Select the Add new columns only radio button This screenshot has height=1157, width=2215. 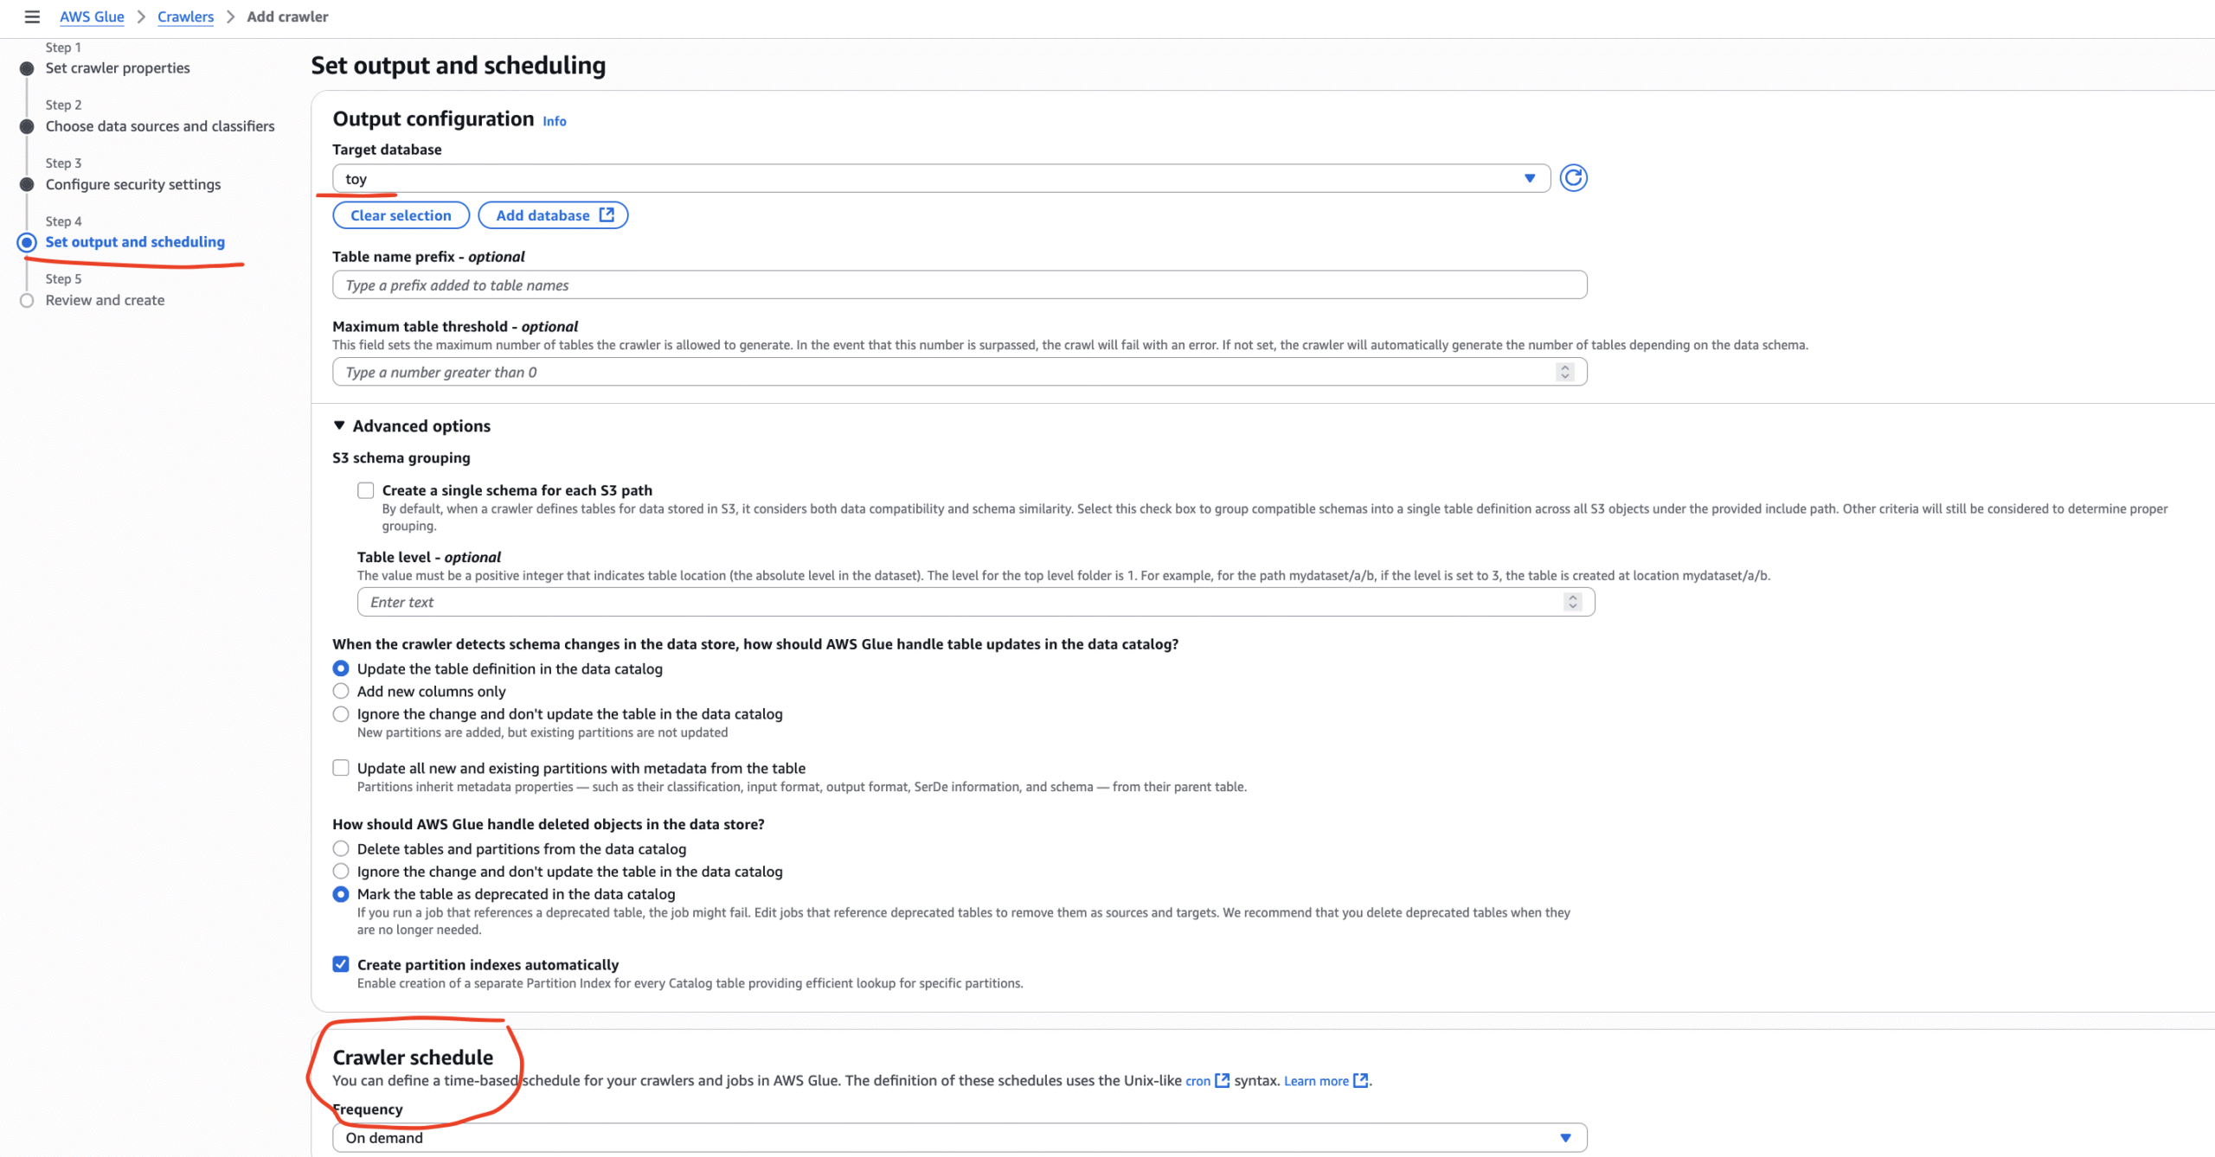[341, 691]
